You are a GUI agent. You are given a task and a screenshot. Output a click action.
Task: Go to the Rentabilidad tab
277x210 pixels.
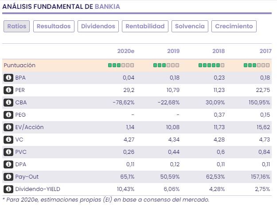click(145, 26)
